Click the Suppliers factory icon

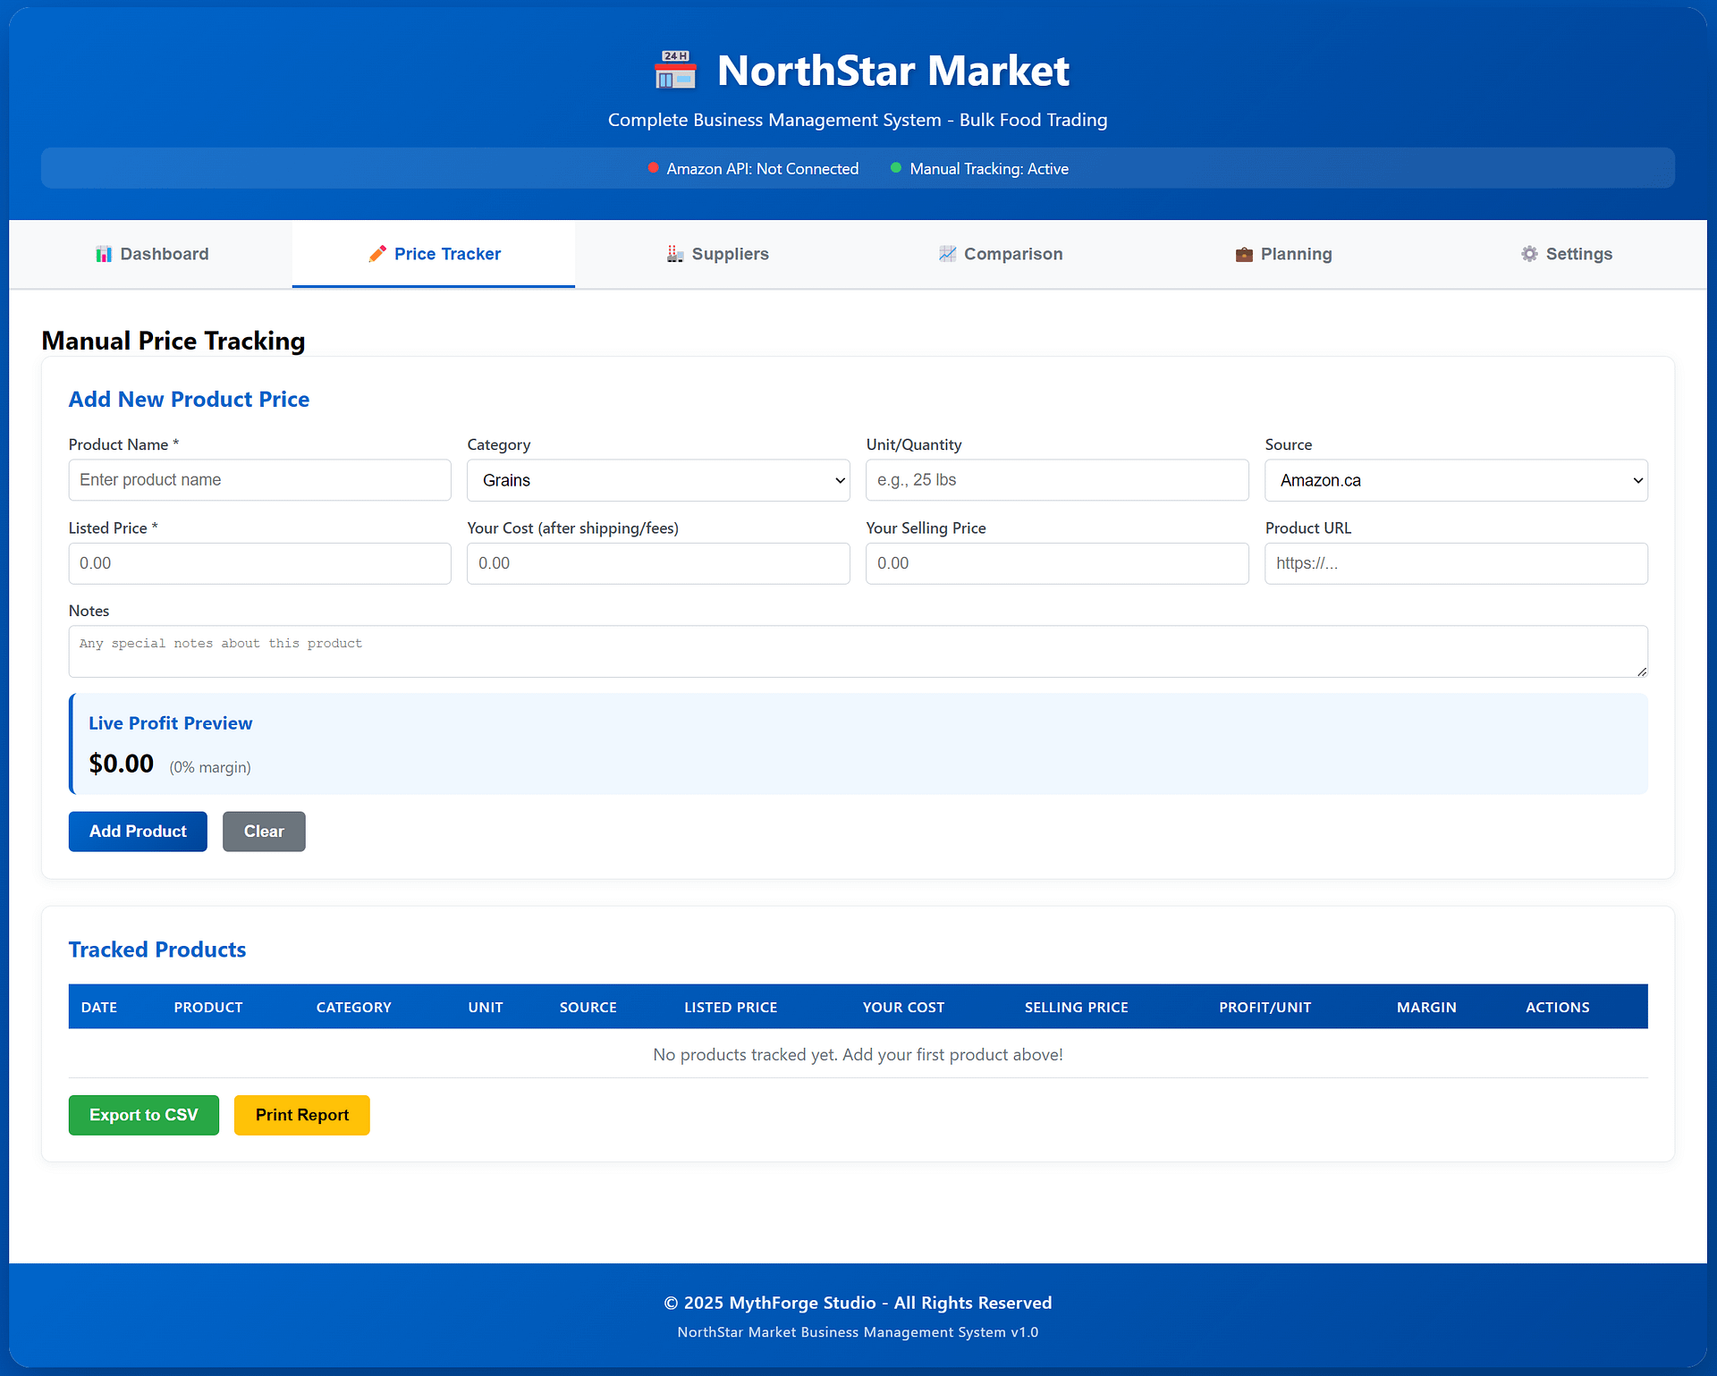coord(675,254)
